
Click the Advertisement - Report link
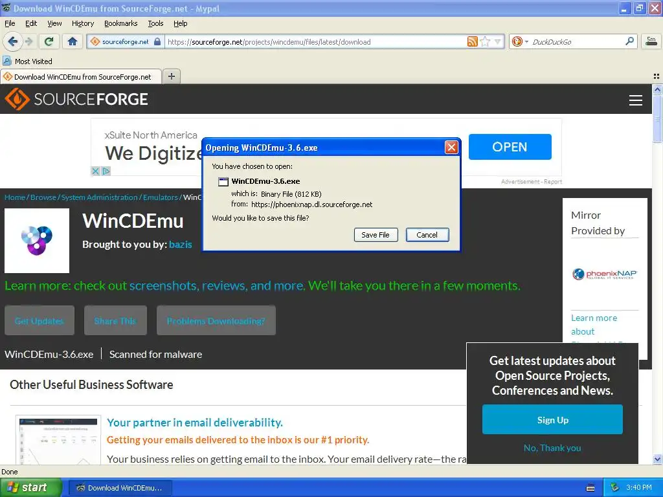click(x=531, y=182)
